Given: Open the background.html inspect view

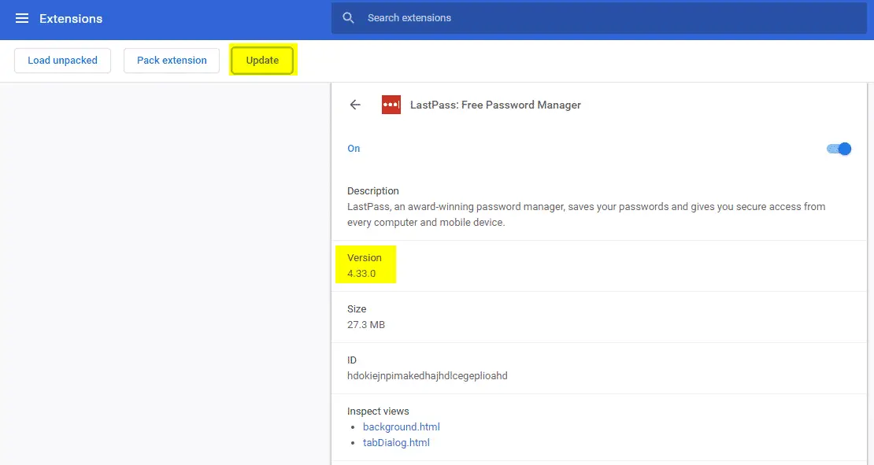Looking at the screenshot, I should [x=402, y=426].
